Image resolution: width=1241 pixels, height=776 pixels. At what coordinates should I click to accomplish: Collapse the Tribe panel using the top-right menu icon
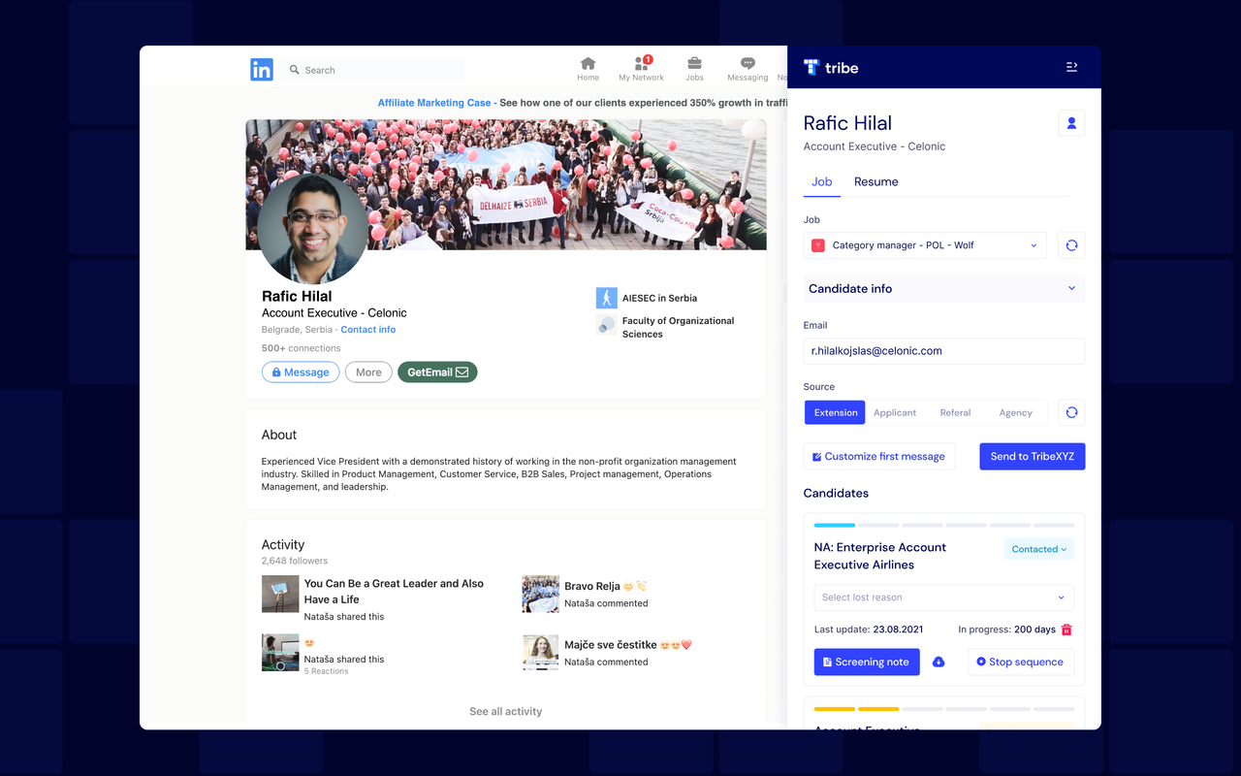pos(1071,67)
